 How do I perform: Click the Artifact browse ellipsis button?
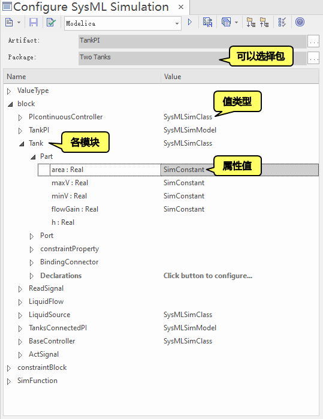[313, 41]
